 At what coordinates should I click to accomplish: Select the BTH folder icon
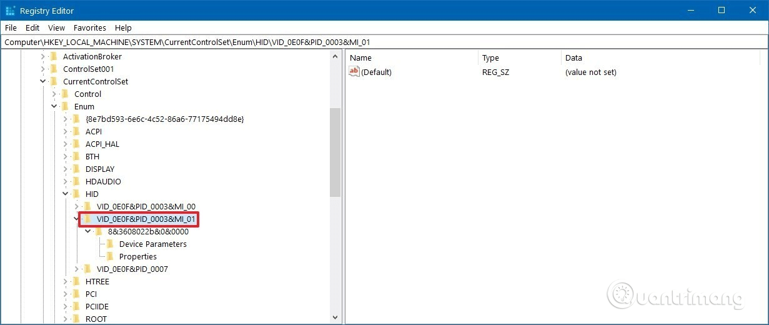pos(77,156)
